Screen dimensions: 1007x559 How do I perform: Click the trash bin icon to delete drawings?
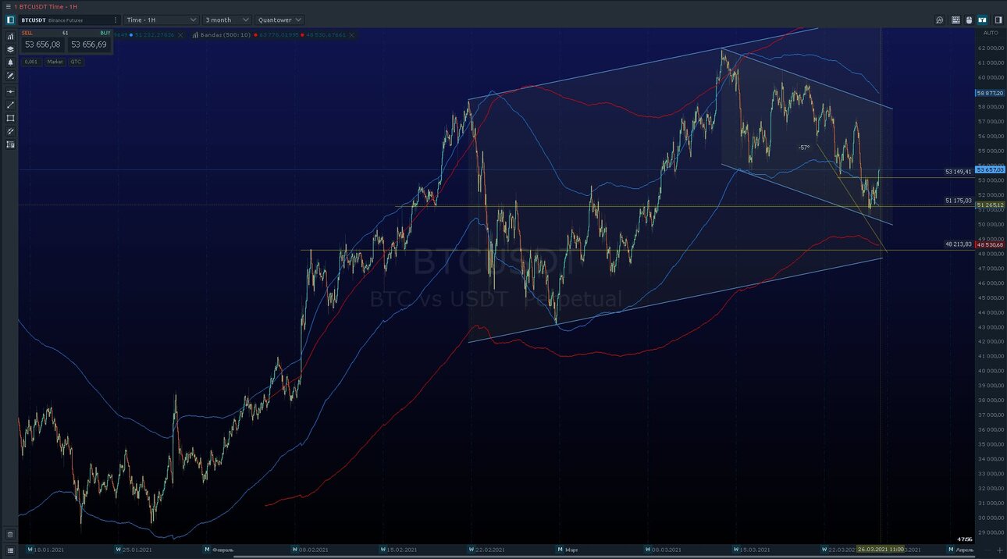(x=10, y=535)
